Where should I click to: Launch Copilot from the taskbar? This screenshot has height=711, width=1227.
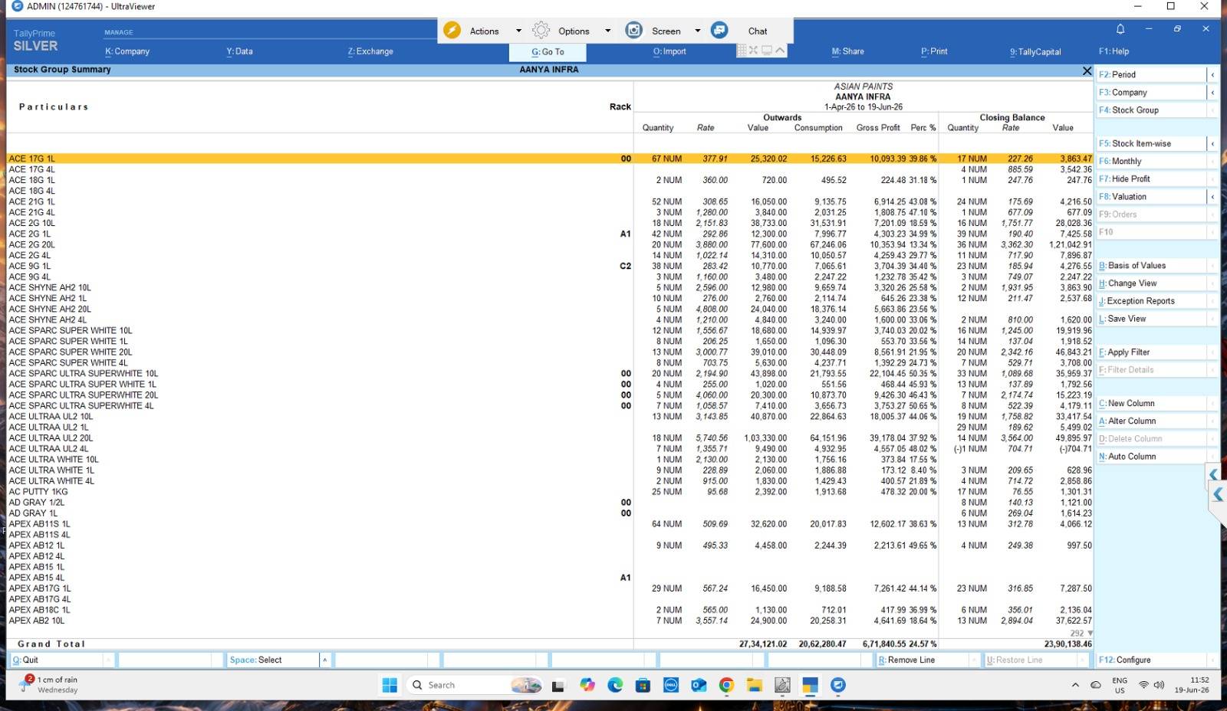point(587,685)
